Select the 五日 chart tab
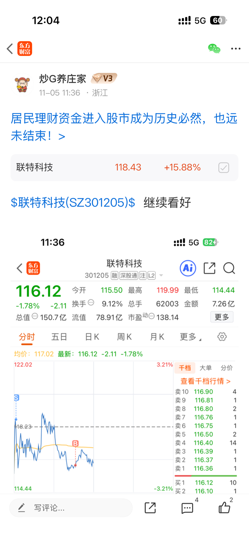Viewport: 249px width, 543px height. coord(59,337)
